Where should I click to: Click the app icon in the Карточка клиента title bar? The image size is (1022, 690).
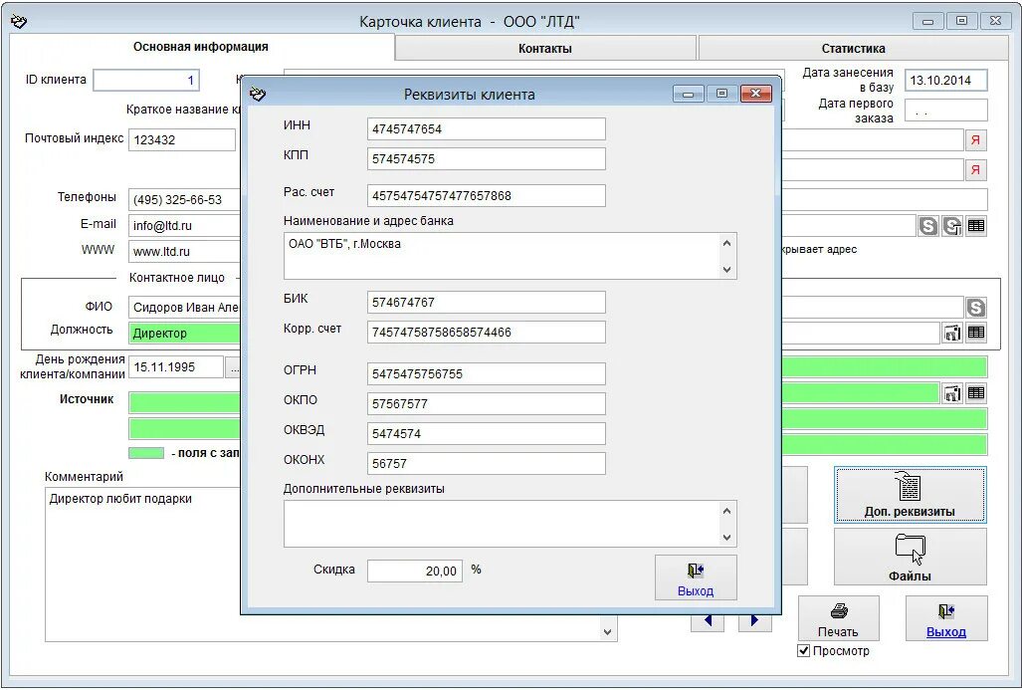click(x=19, y=22)
